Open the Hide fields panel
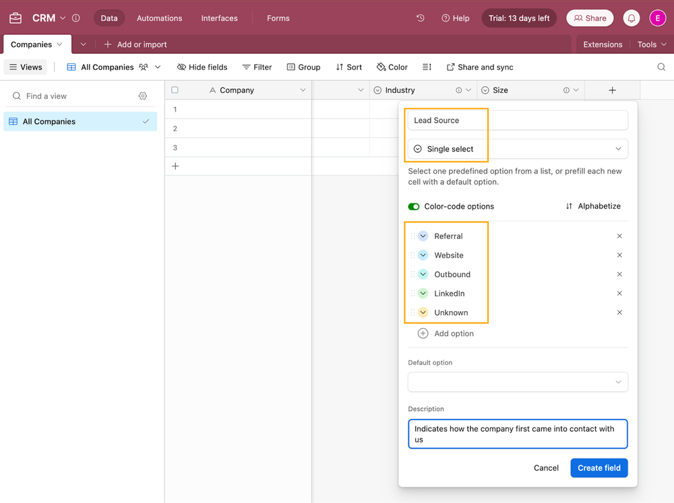Image resolution: width=674 pixels, height=503 pixels. (x=202, y=67)
